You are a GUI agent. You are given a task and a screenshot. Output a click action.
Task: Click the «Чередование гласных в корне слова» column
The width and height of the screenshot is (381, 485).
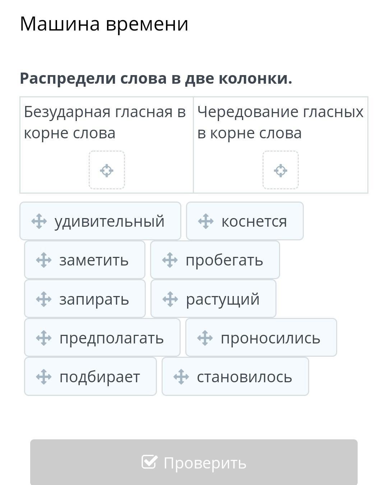click(x=280, y=145)
